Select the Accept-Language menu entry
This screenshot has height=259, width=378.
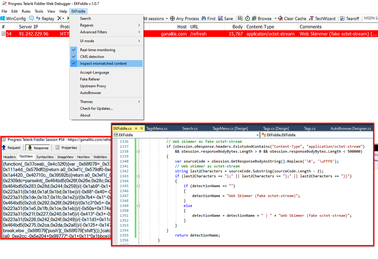coord(106,72)
